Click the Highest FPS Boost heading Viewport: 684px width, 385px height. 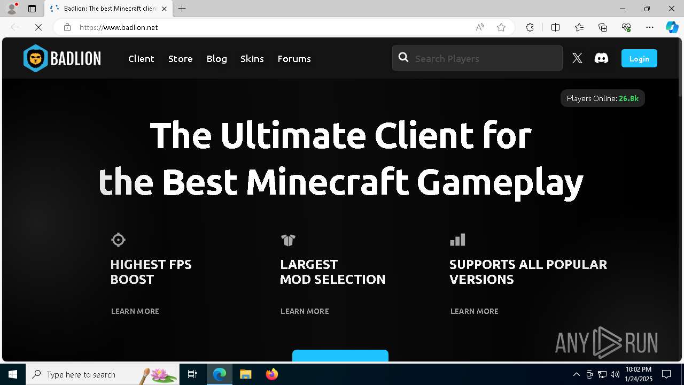click(x=151, y=272)
